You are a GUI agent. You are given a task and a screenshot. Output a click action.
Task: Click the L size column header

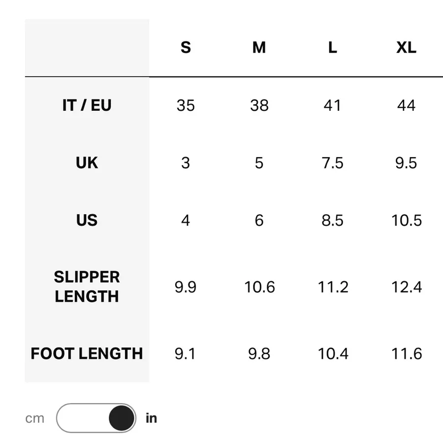pos(333,47)
